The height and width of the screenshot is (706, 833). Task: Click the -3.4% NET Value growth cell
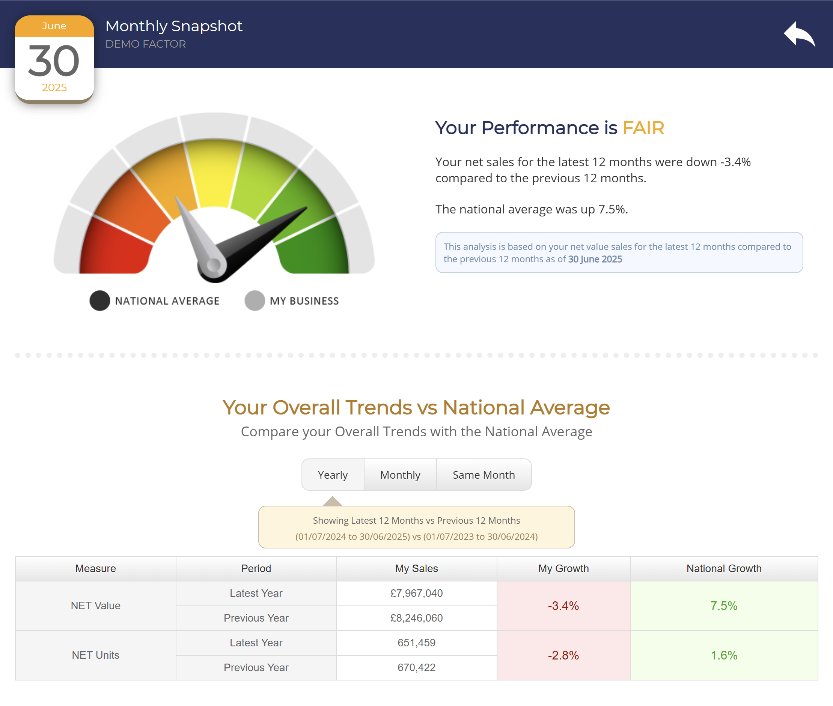click(x=563, y=605)
